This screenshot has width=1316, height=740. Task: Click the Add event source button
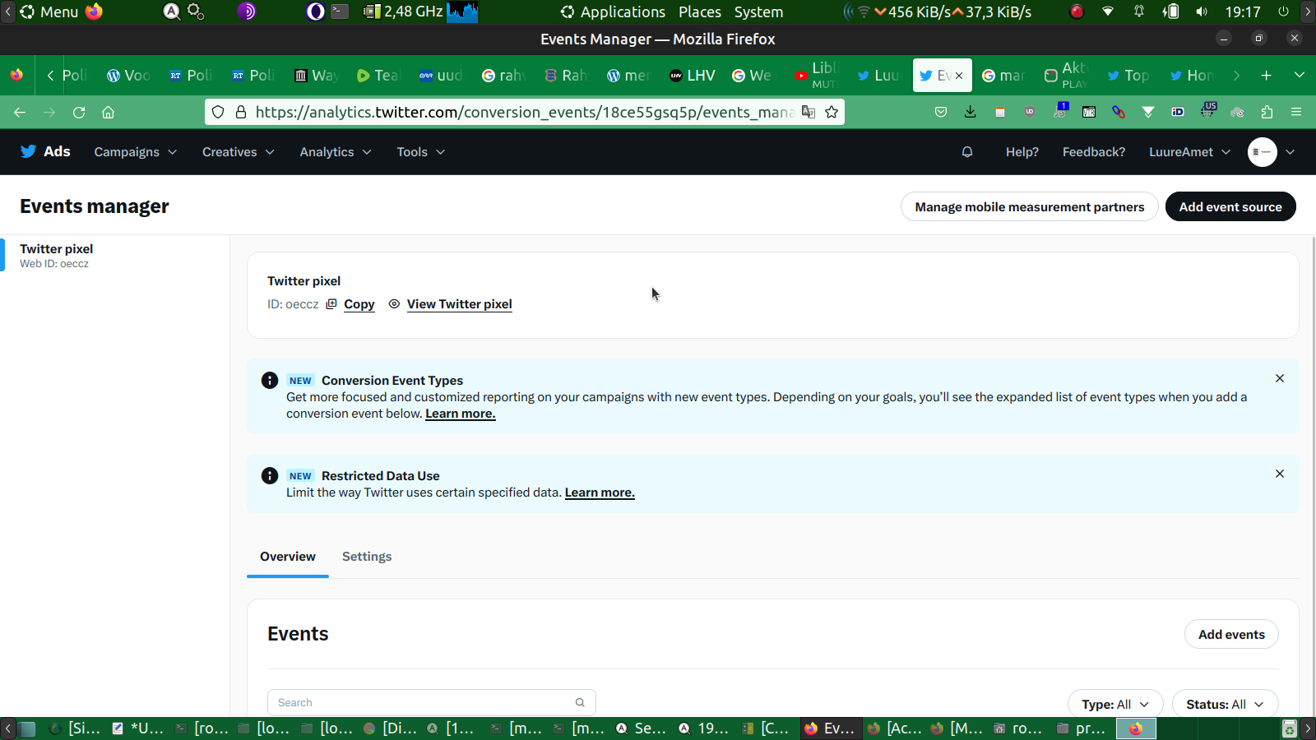pyautogui.click(x=1230, y=207)
